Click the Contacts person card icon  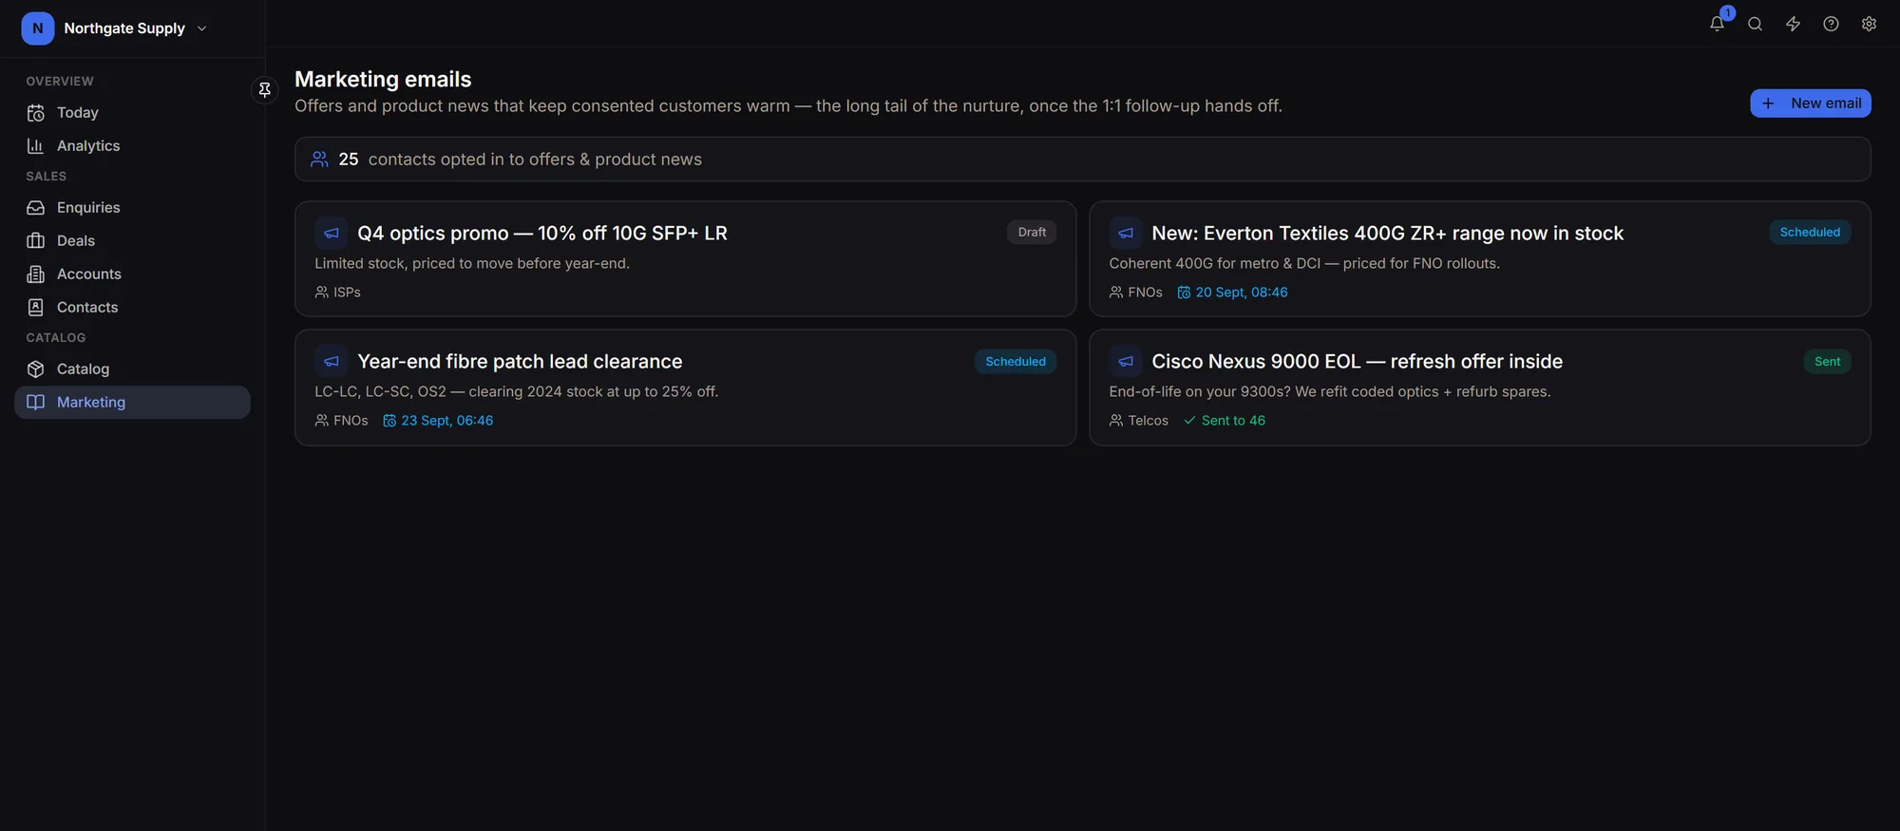(36, 307)
